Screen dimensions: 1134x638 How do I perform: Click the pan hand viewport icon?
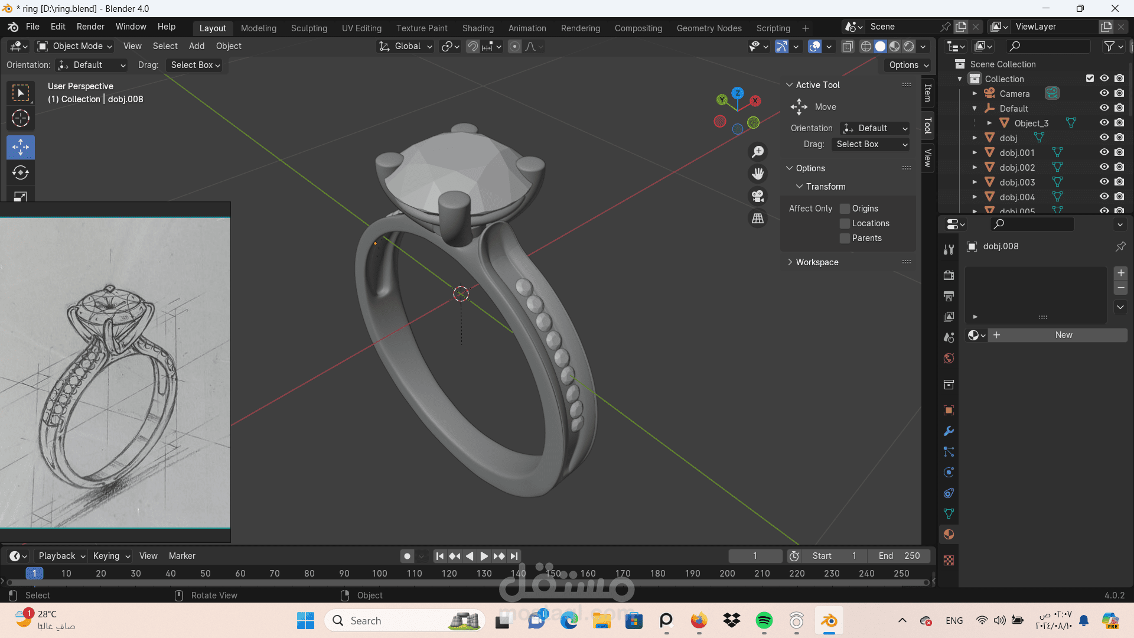[758, 174]
